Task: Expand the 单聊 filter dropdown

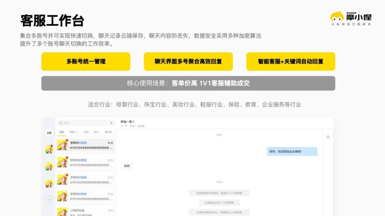Action: click(x=73, y=132)
